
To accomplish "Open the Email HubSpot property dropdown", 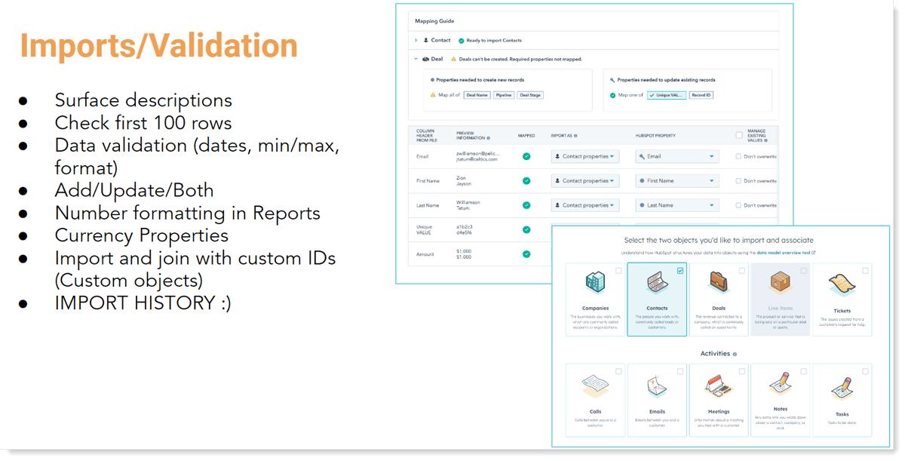I will click(677, 156).
